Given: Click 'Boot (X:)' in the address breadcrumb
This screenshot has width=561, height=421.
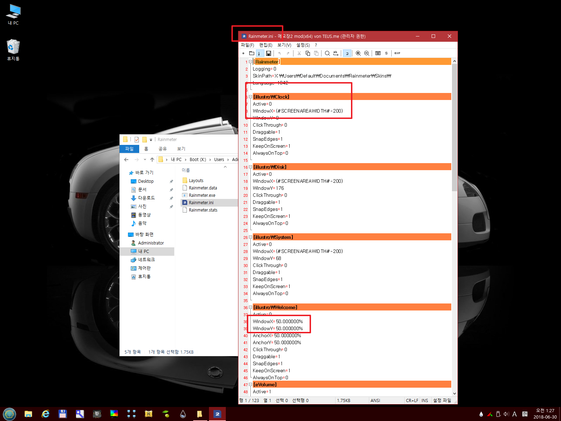Looking at the screenshot, I should 198,160.
